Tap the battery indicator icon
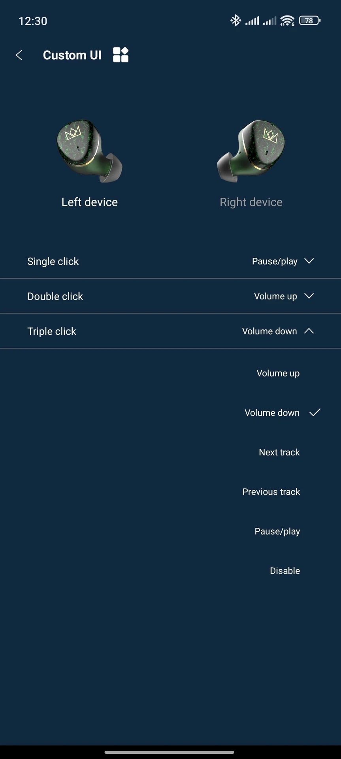 (310, 21)
